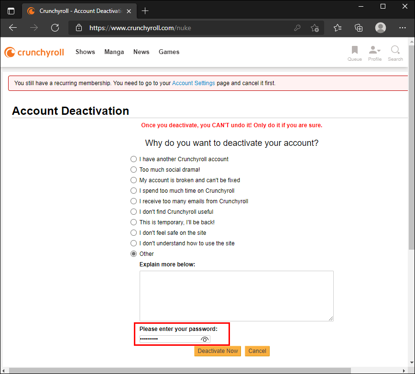Open the Manga menu item
Screen dimensions: 415x374
114,52
